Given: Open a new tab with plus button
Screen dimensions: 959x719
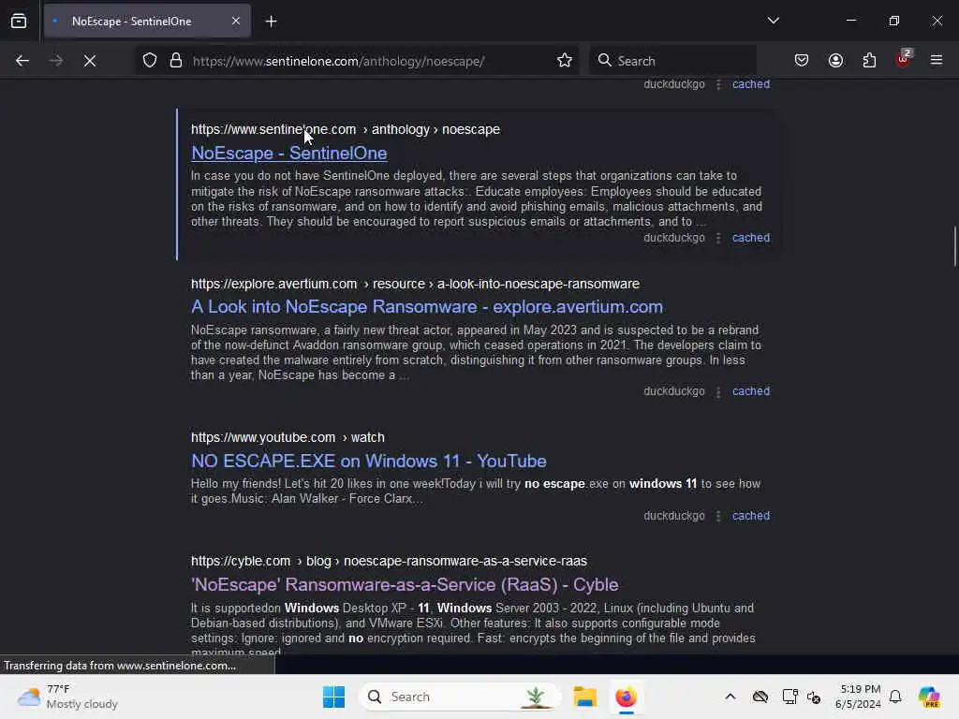Looking at the screenshot, I should point(271,22).
